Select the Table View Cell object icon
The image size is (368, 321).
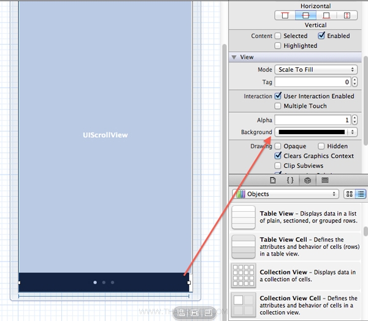pos(243,247)
